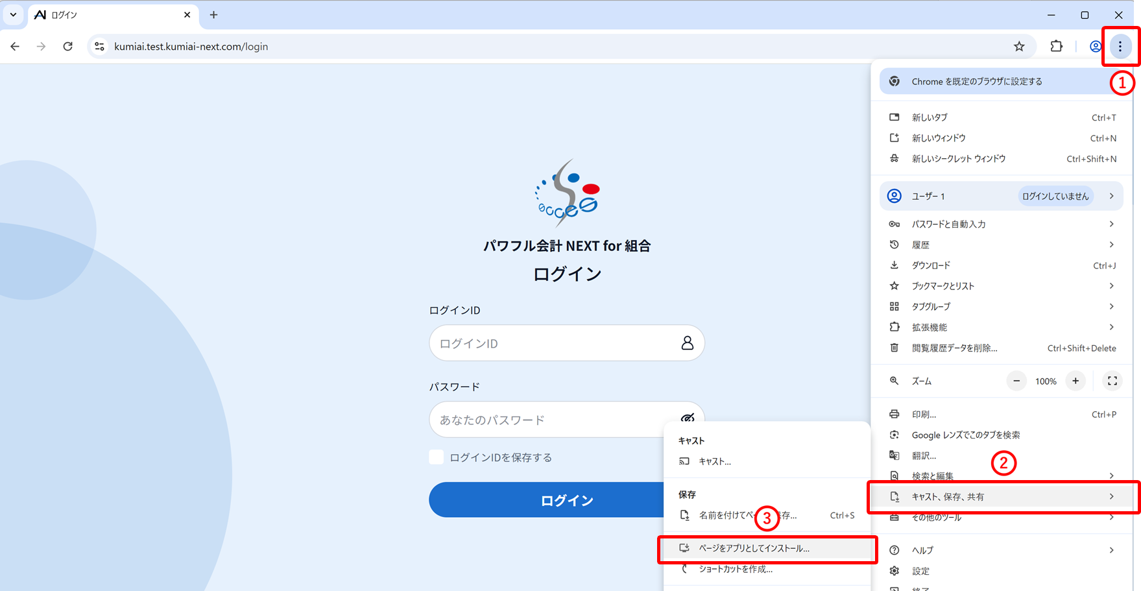
Task: Open 設定 from Chrome menu
Action: (1002, 571)
